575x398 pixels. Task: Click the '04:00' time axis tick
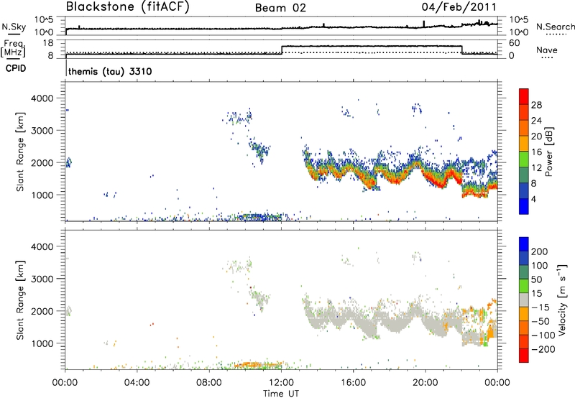(137, 383)
